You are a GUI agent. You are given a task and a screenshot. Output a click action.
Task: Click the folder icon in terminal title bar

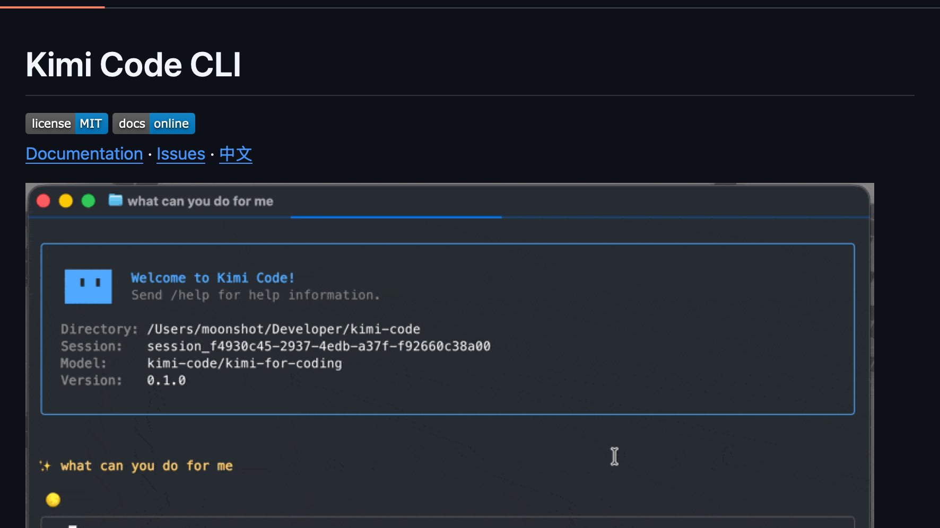pos(116,200)
